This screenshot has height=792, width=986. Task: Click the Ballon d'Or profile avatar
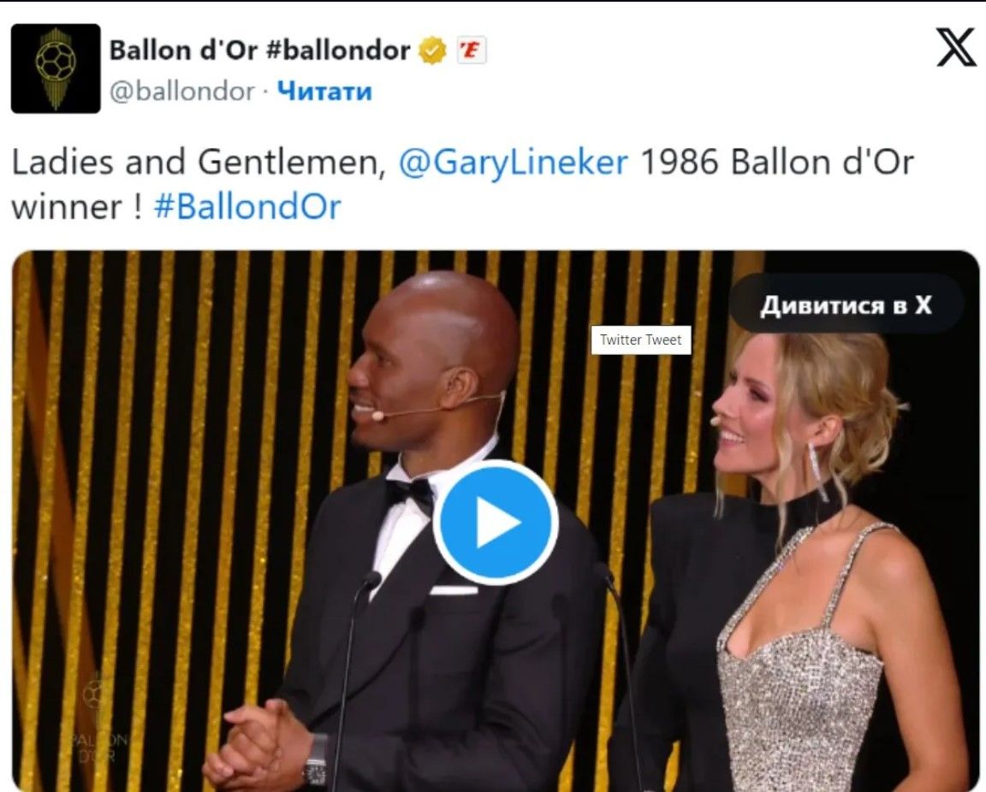coord(56,68)
